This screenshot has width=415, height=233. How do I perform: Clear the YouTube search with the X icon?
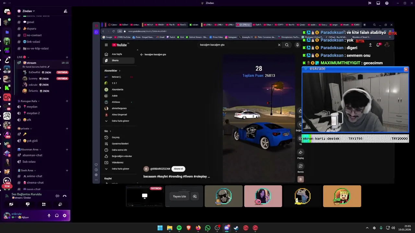[x=279, y=45]
